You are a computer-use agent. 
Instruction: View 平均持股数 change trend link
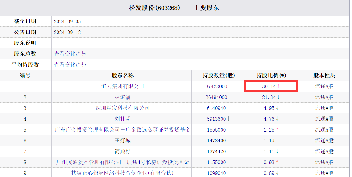pos(70,65)
